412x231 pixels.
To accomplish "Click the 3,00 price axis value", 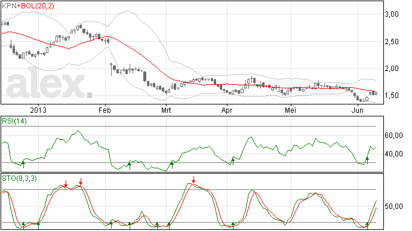I will [392, 14].
